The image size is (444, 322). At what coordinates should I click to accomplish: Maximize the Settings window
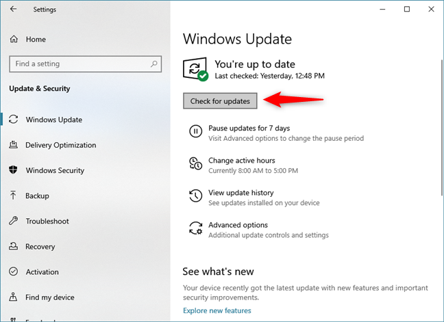pos(406,9)
